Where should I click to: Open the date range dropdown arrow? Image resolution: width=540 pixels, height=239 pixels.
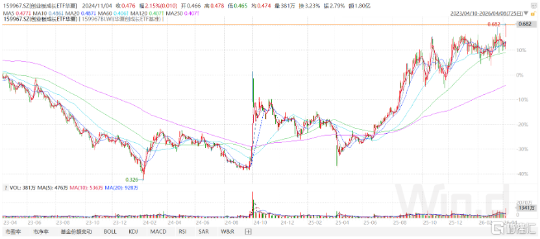[525, 14]
